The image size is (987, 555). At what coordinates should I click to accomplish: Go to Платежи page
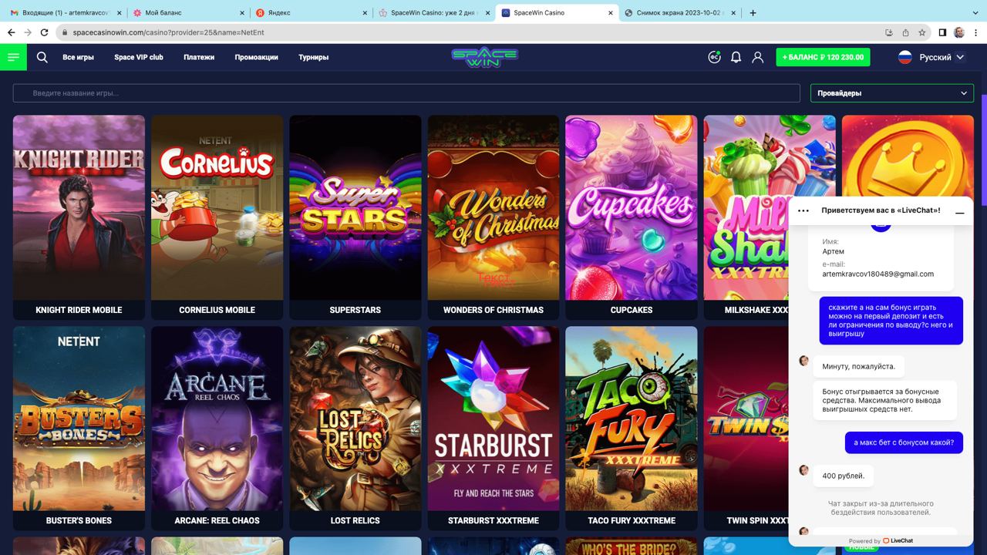pos(199,57)
